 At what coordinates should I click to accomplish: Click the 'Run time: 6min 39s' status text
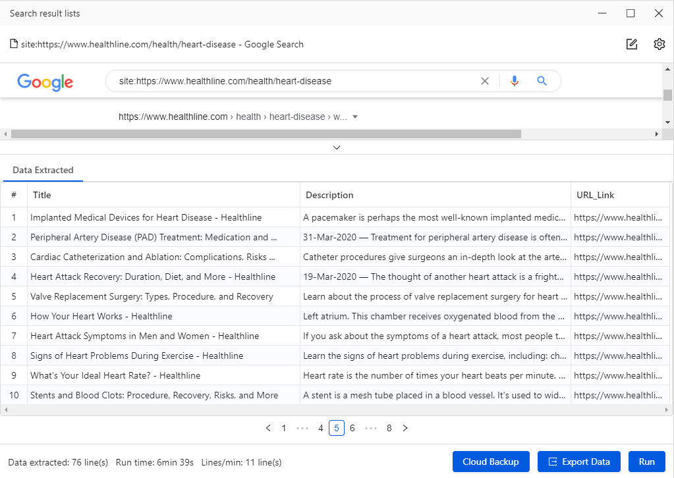(155, 463)
